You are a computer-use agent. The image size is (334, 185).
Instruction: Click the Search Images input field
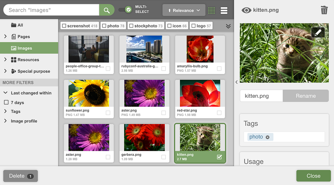[x=51, y=10]
